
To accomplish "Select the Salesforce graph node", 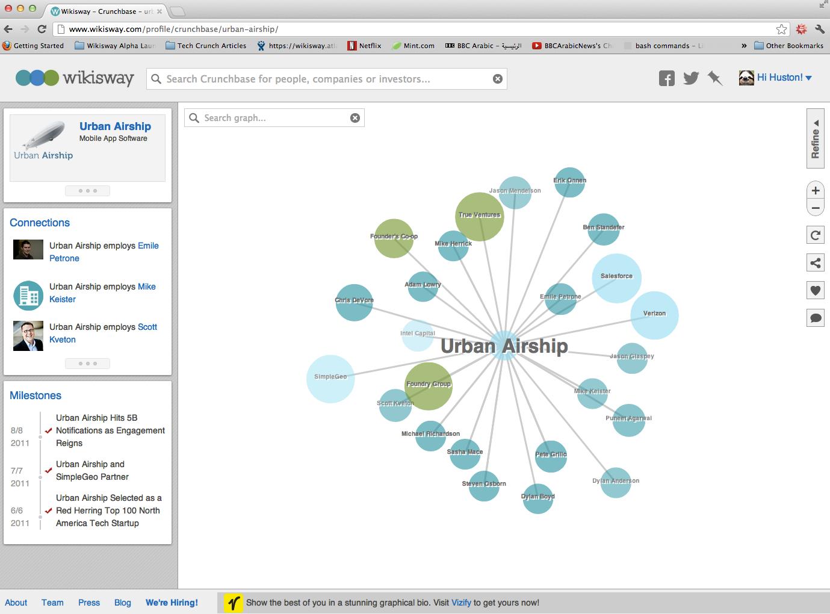I will pyautogui.click(x=617, y=278).
